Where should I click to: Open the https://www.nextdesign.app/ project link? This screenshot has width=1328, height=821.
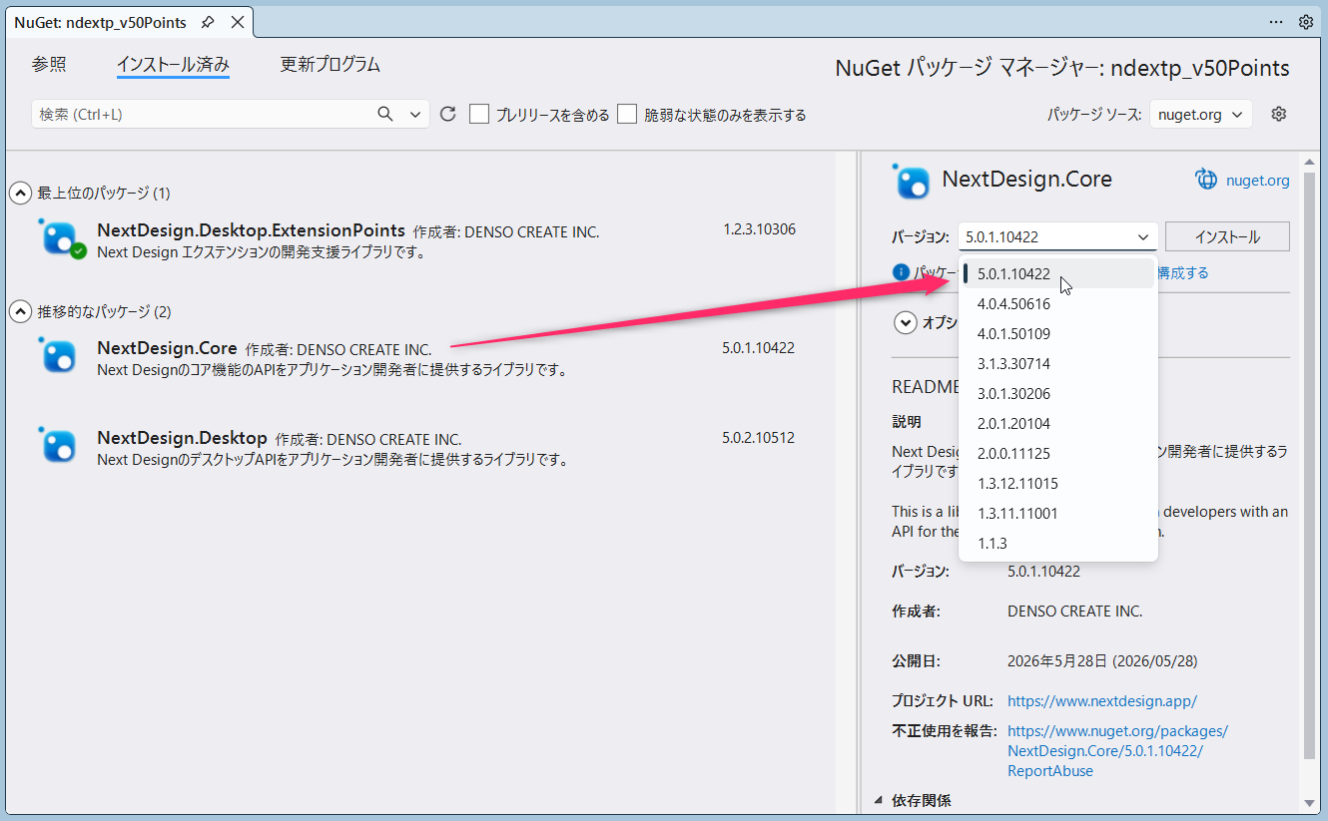(x=1102, y=700)
